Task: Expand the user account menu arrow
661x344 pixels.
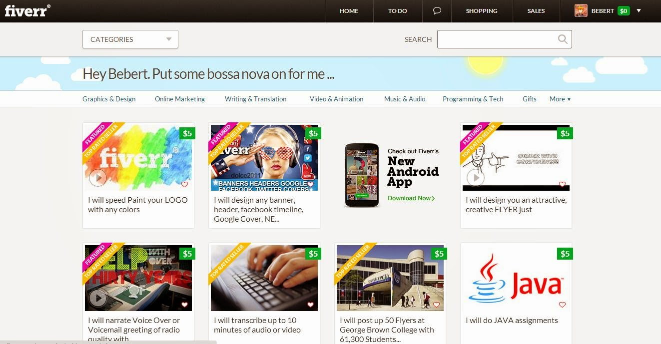Action: coord(639,10)
